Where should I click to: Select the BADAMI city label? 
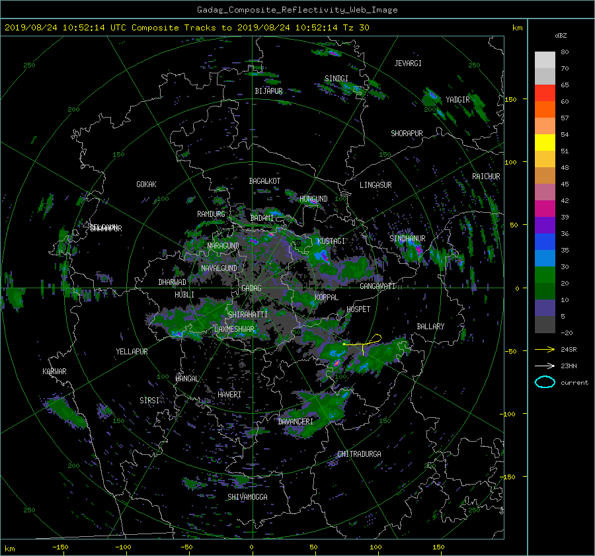[x=262, y=218]
